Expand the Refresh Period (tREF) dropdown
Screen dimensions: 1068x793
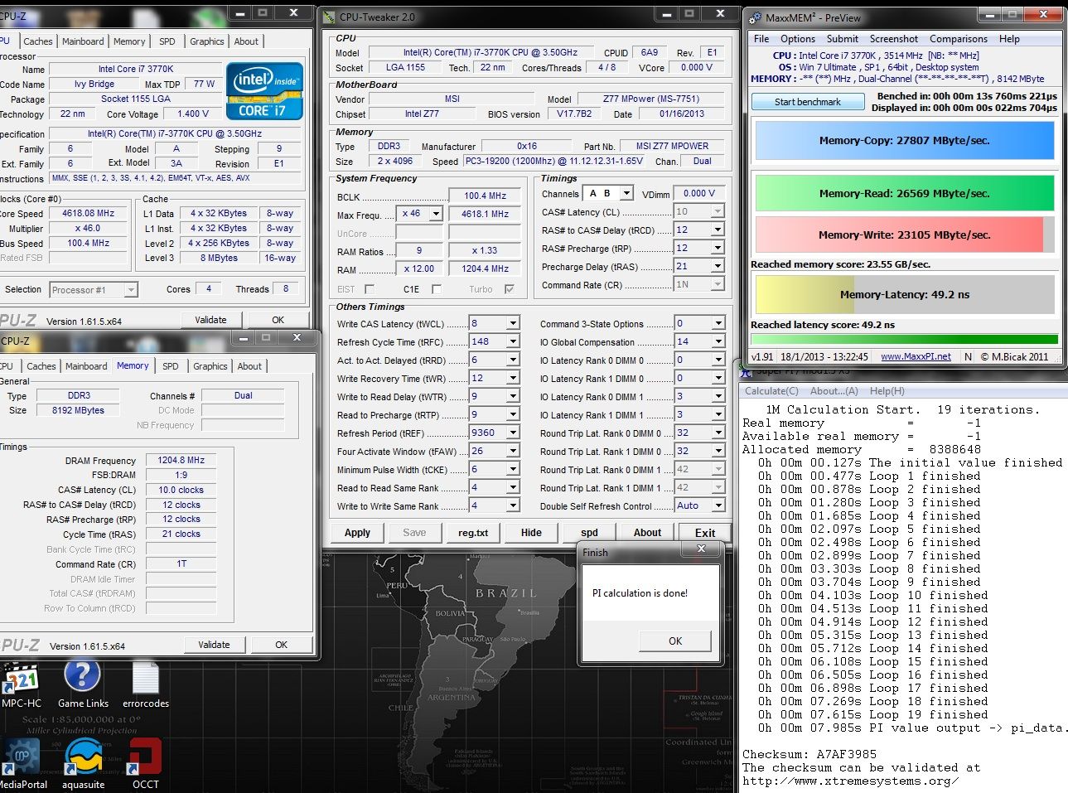(x=513, y=433)
